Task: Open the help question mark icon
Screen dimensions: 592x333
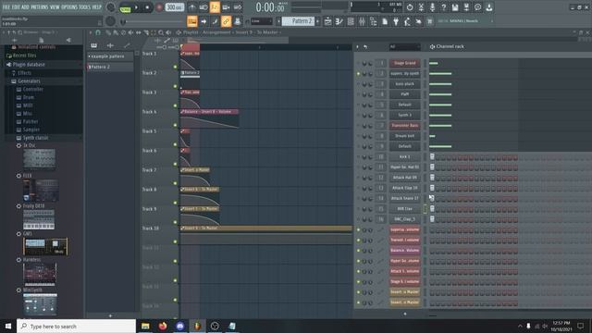Action: click(x=444, y=7)
